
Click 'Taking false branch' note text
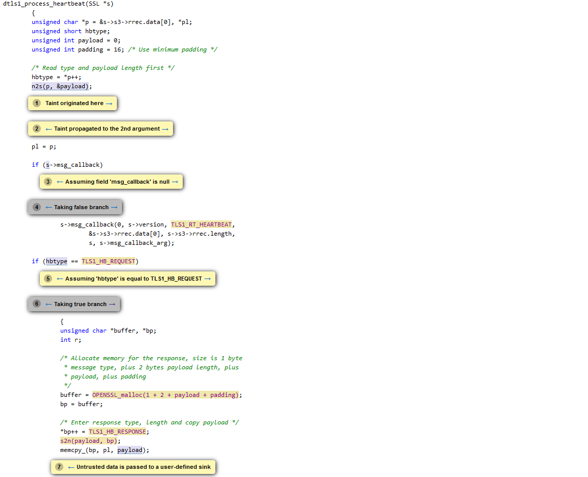pos(81,207)
